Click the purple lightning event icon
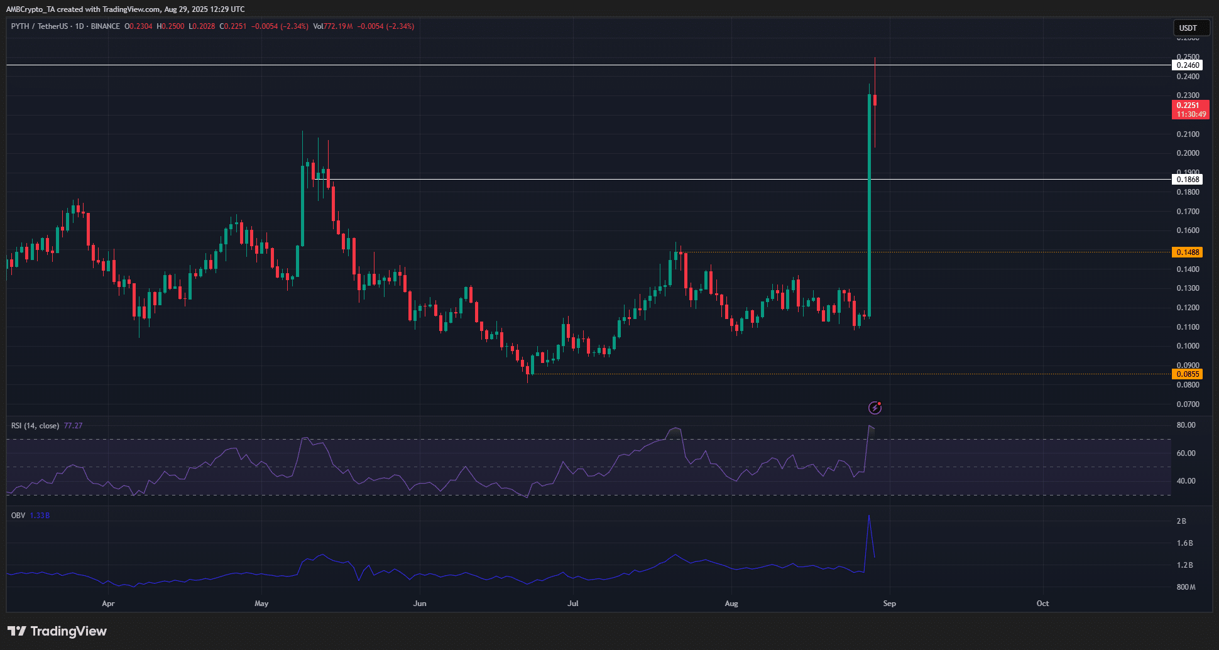 (875, 408)
